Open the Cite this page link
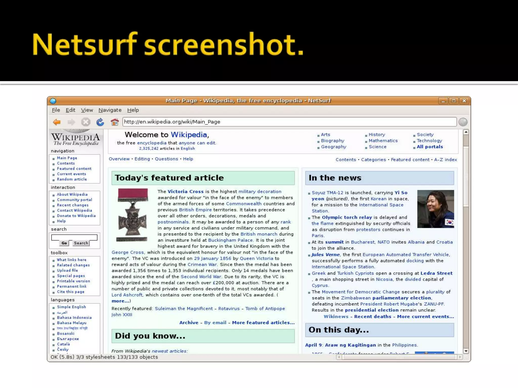This screenshot has width=518, height=388. click(x=71, y=292)
